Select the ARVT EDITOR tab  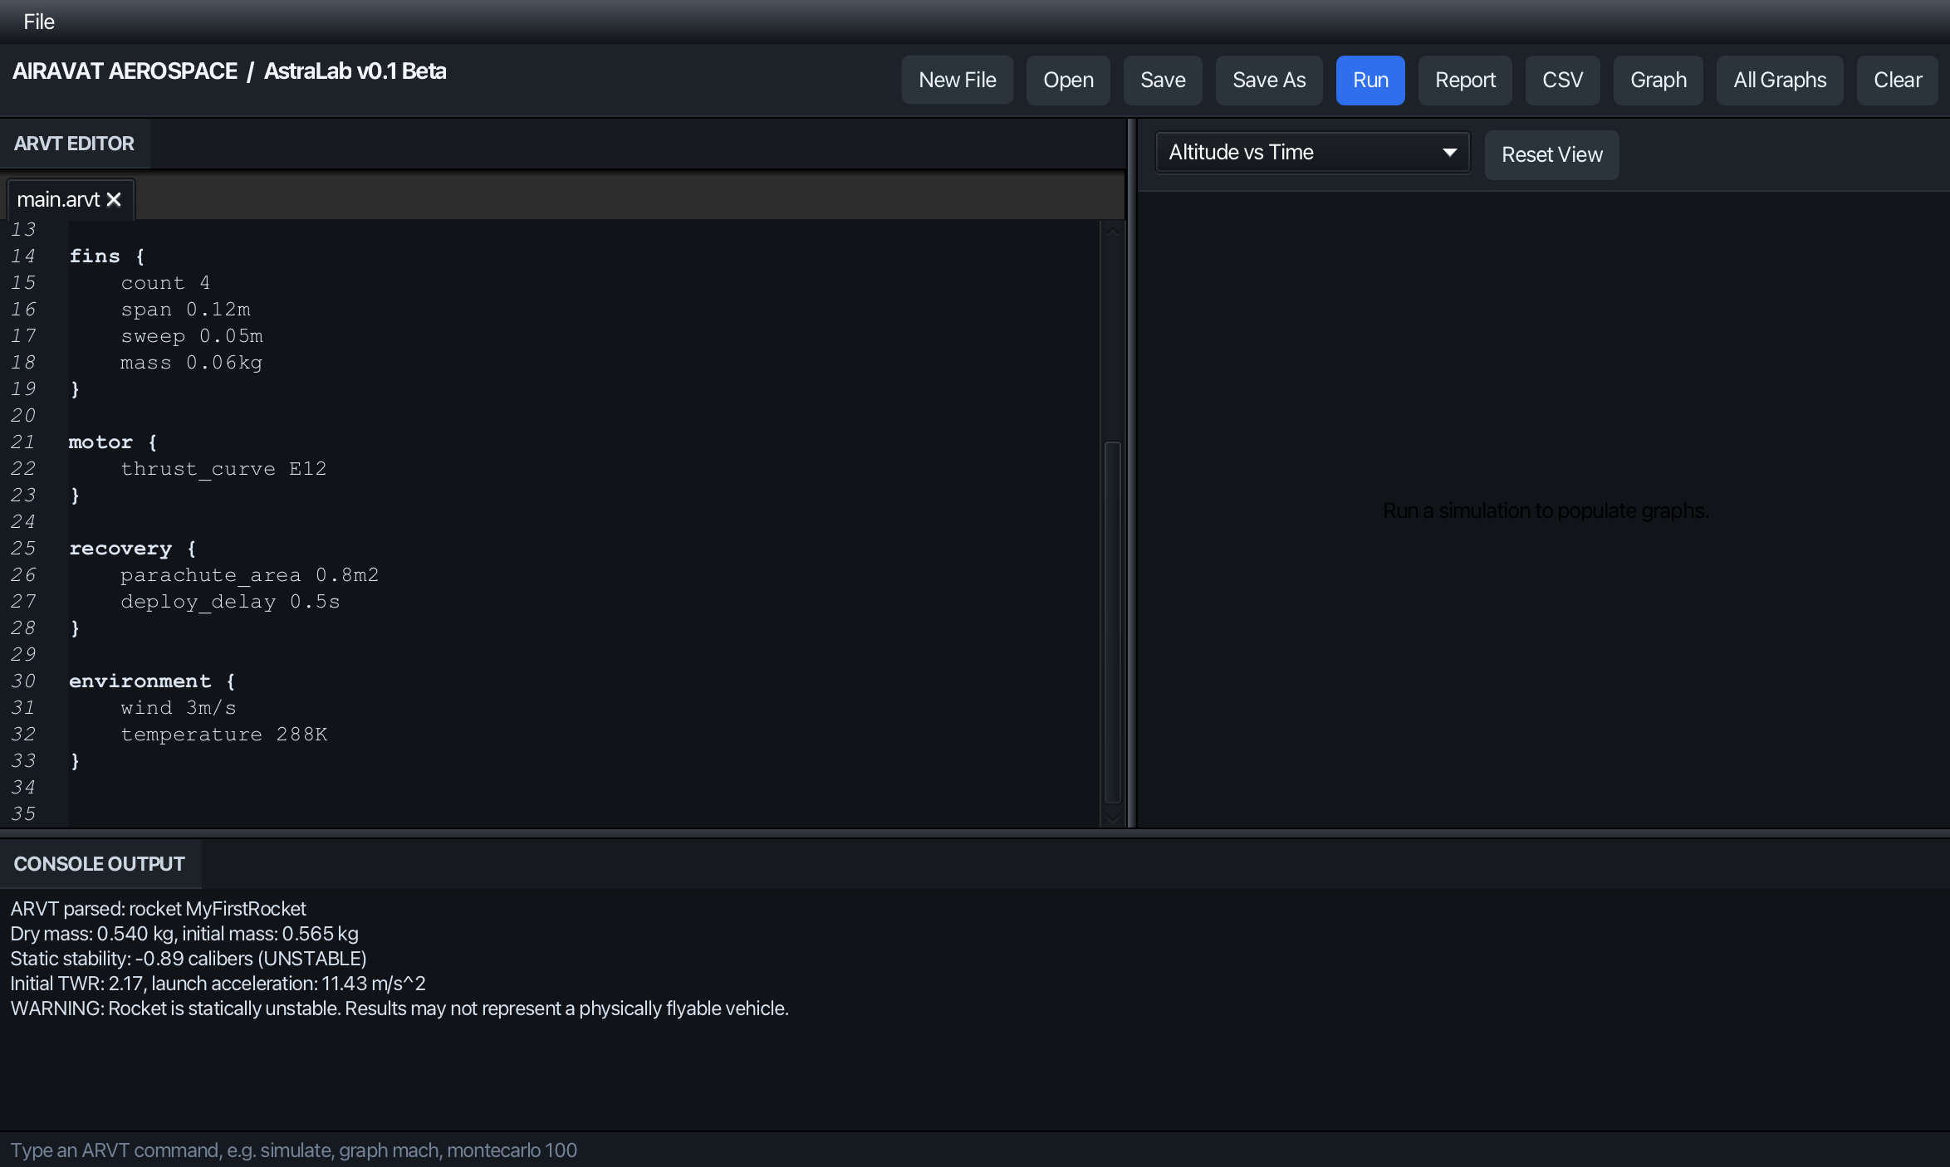click(74, 144)
